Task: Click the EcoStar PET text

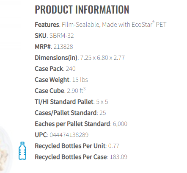Action: [x=149, y=24]
